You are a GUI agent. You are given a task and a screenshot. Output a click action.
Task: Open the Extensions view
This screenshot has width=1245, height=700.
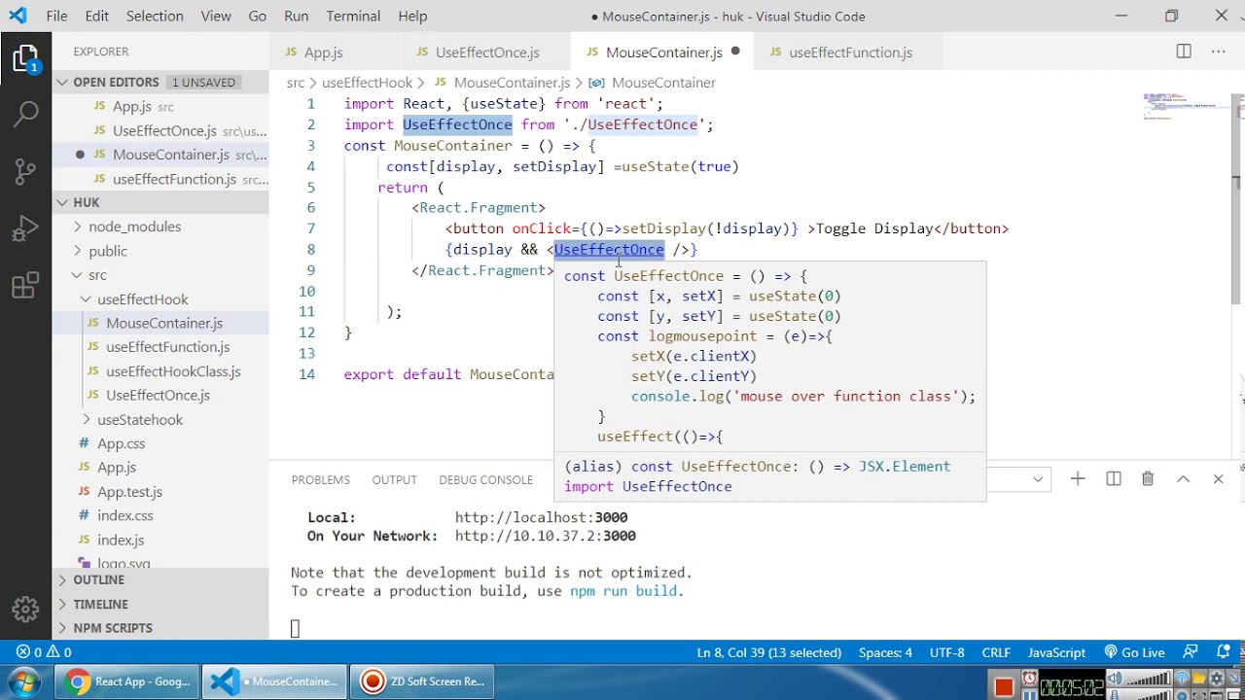coord(25,286)
